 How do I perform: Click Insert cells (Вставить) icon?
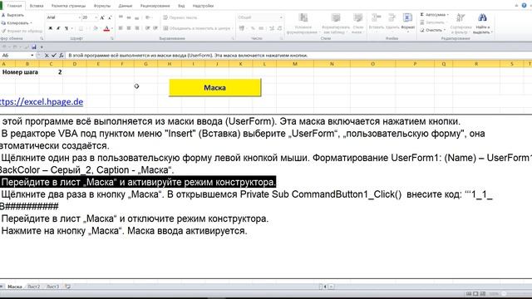point(376,17)
